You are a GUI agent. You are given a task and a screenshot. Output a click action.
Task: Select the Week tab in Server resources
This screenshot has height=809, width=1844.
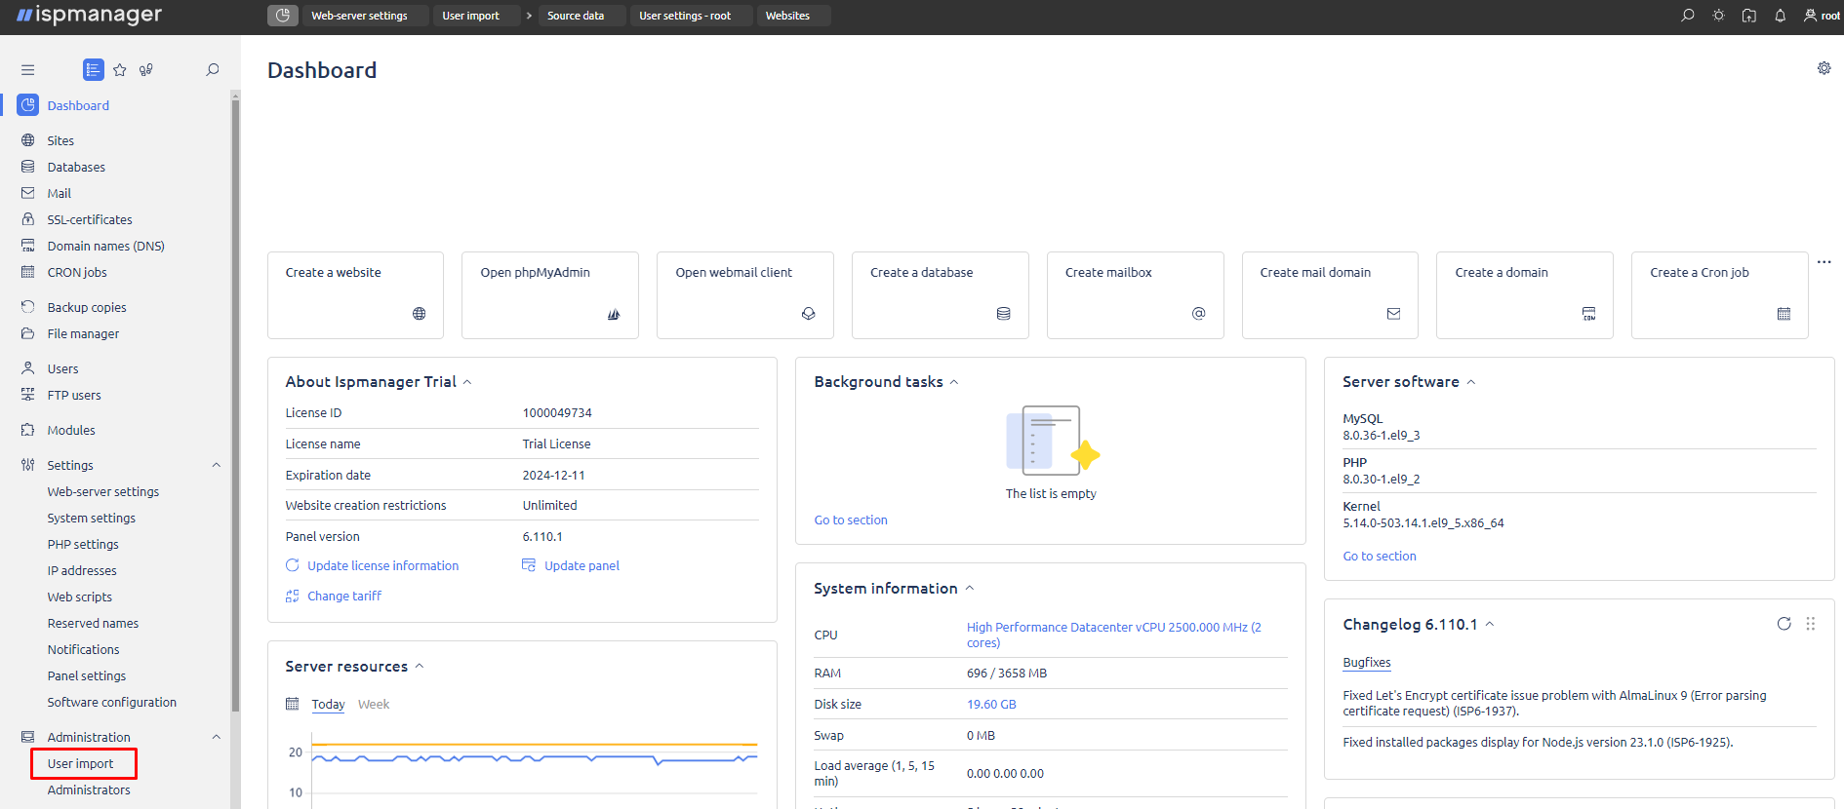pos(374,704)
